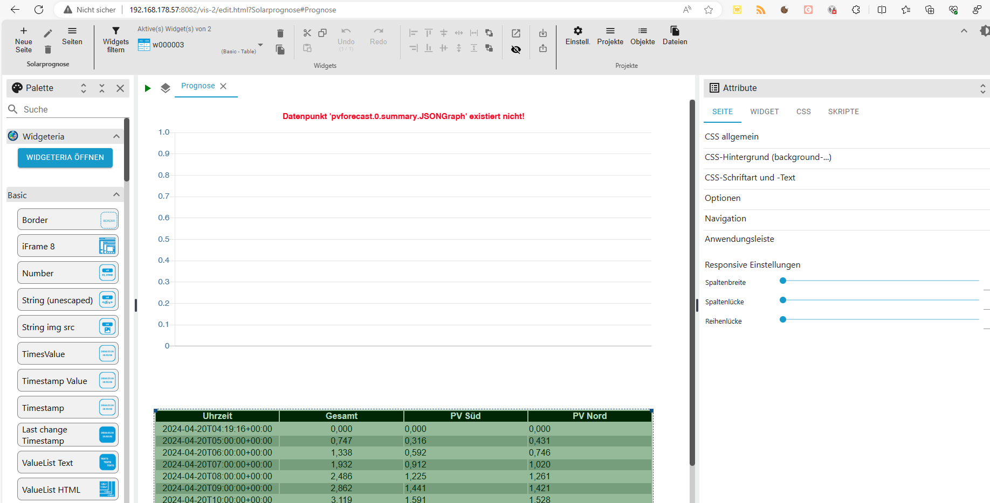Toggle dark mode brightness icon

(985, 31)
